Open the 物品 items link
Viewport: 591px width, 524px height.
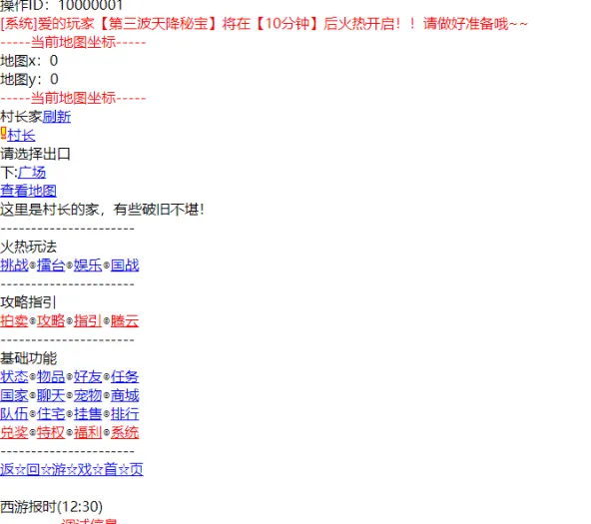(51, 376)
